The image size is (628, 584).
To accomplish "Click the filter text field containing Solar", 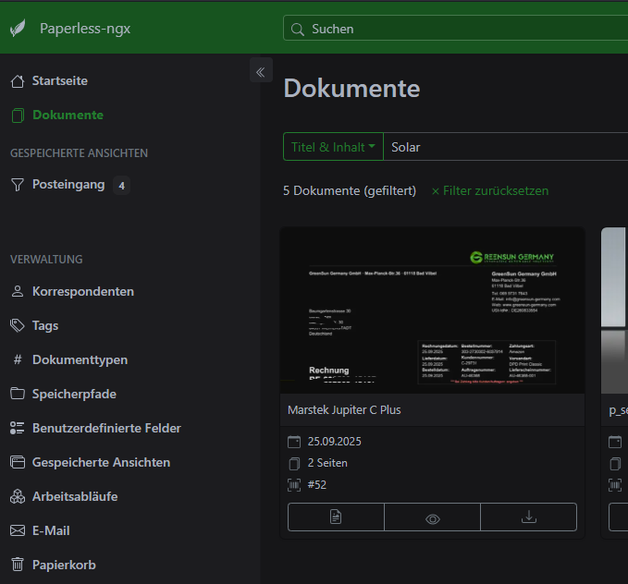I will (x=504, y=147).
